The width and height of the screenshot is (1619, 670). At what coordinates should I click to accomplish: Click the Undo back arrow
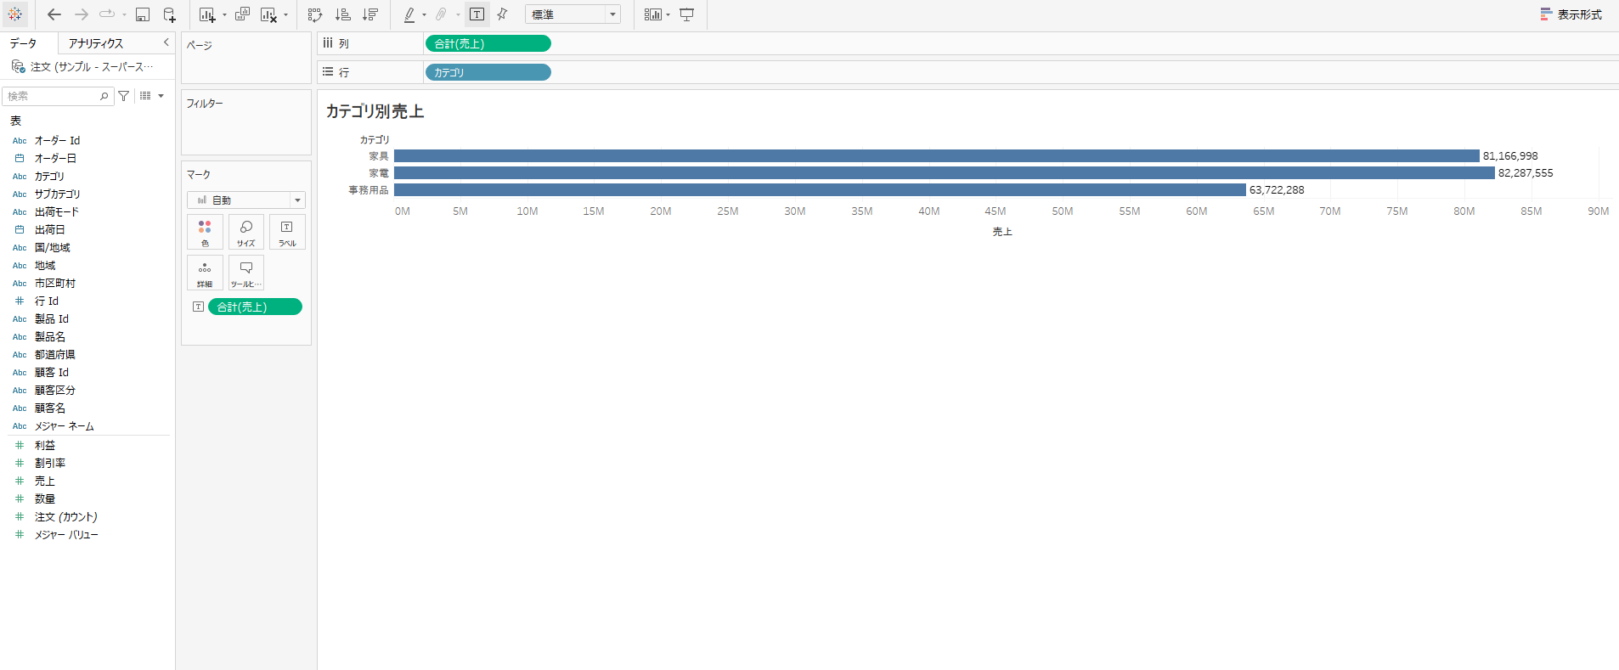tap(54, 14)
